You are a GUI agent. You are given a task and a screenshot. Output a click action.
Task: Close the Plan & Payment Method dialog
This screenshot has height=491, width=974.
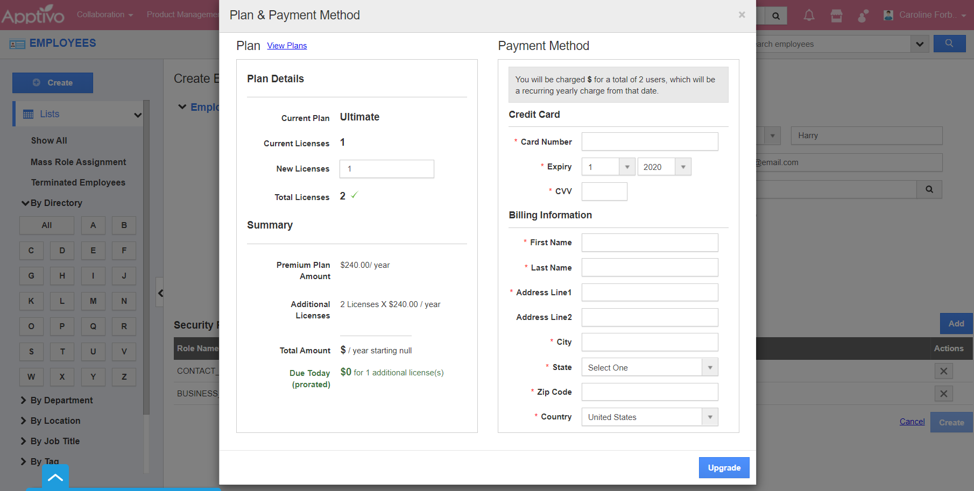point(742,15)
